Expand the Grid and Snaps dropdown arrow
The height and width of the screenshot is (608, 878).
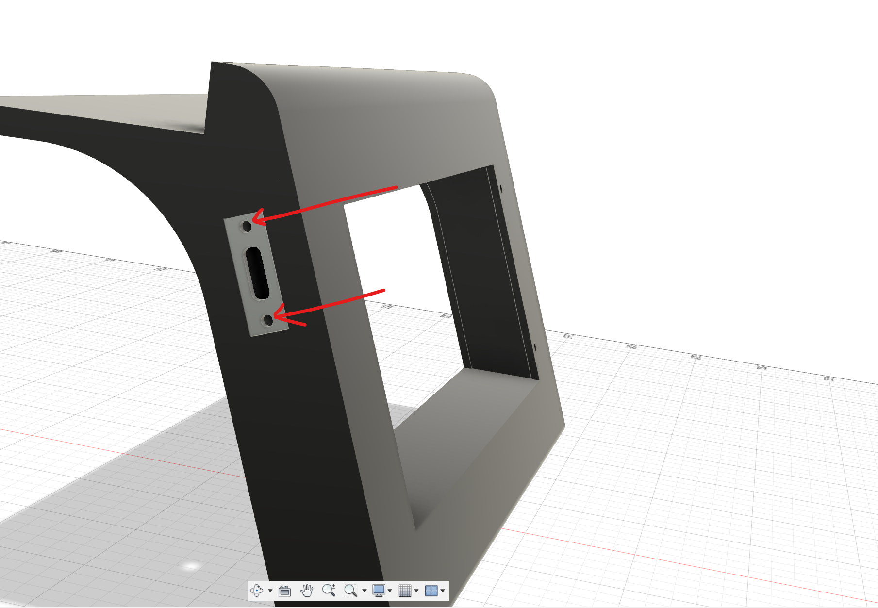[x=416, y=591]
